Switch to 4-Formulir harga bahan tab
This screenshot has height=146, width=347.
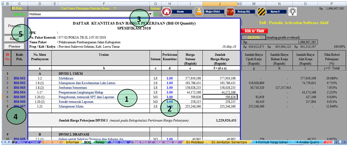pyautogui.click(x=272, y=142)
